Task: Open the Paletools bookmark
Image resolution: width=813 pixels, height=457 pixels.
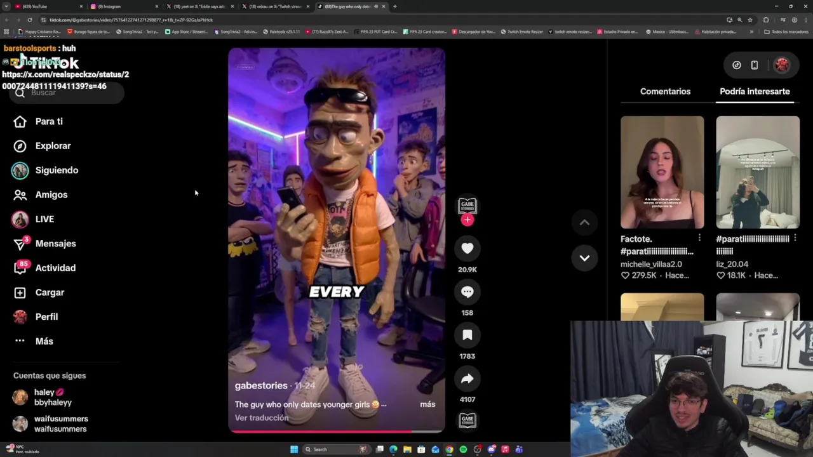Action: [281, 32]
